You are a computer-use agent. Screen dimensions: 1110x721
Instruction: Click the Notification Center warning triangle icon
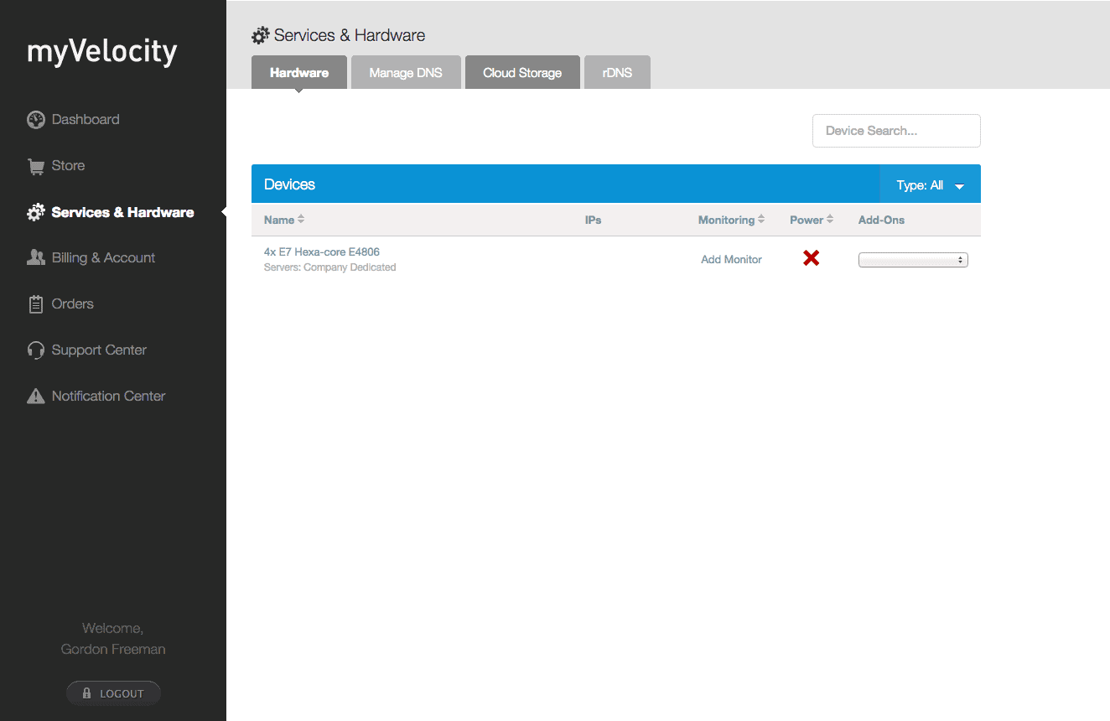35,396
